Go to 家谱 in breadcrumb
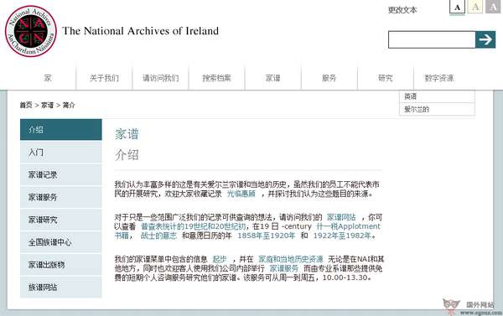Screen dimensions: 503x316 click(48, 105)
